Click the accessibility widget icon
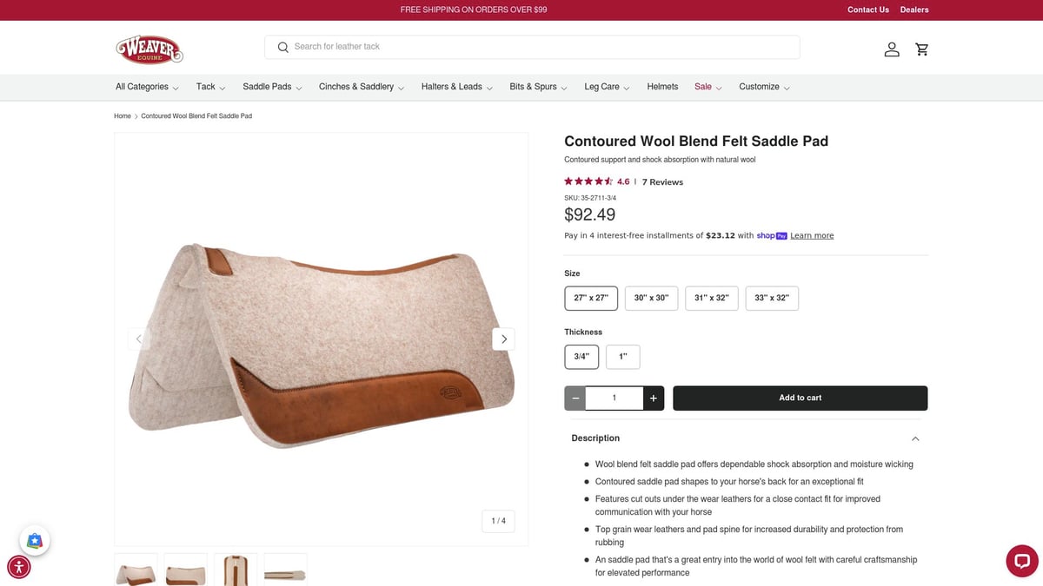 (x=18, y=566)
